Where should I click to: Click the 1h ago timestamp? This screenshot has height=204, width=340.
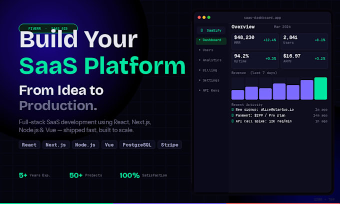coord(321,121)
